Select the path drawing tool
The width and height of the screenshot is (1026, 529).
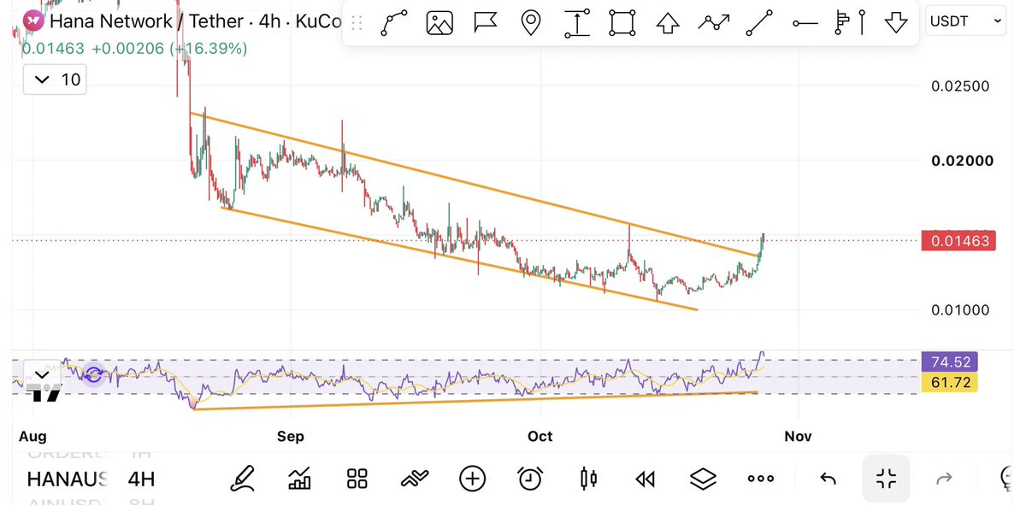pos(394,23)
